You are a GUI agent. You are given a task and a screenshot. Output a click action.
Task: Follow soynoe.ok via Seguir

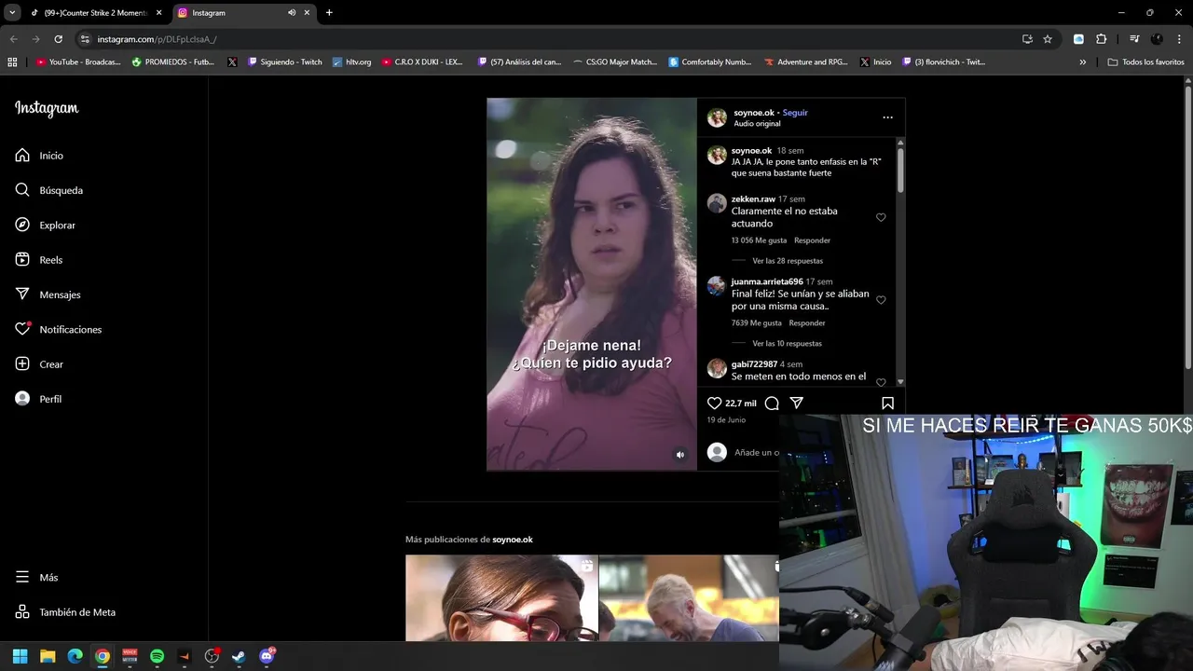795,113
